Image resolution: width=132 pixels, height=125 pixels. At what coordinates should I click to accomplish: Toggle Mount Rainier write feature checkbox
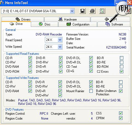(91, 91)
